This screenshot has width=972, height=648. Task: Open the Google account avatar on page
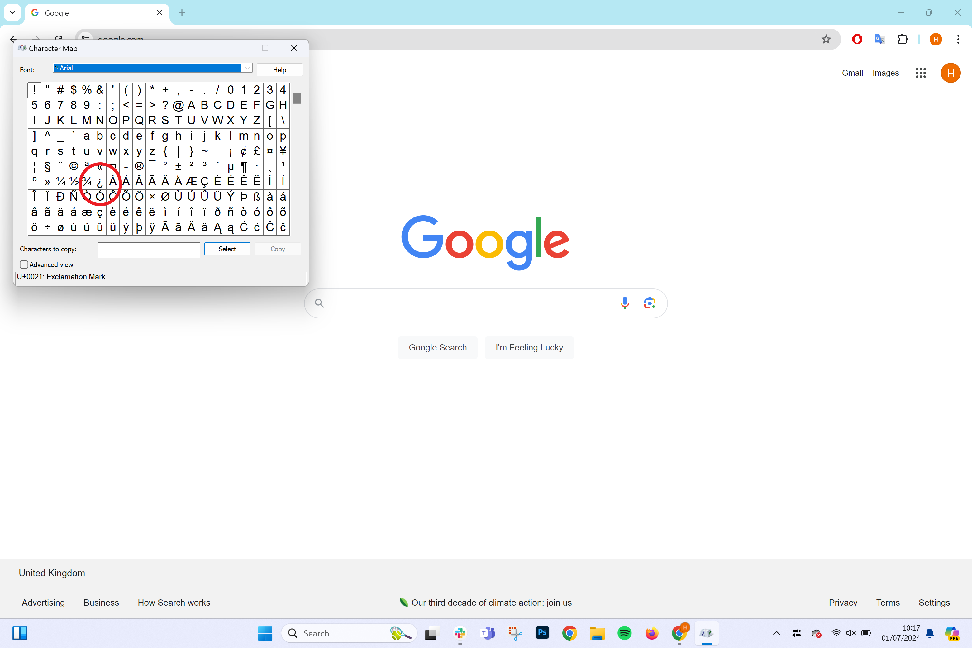click(x=951, y=73)
